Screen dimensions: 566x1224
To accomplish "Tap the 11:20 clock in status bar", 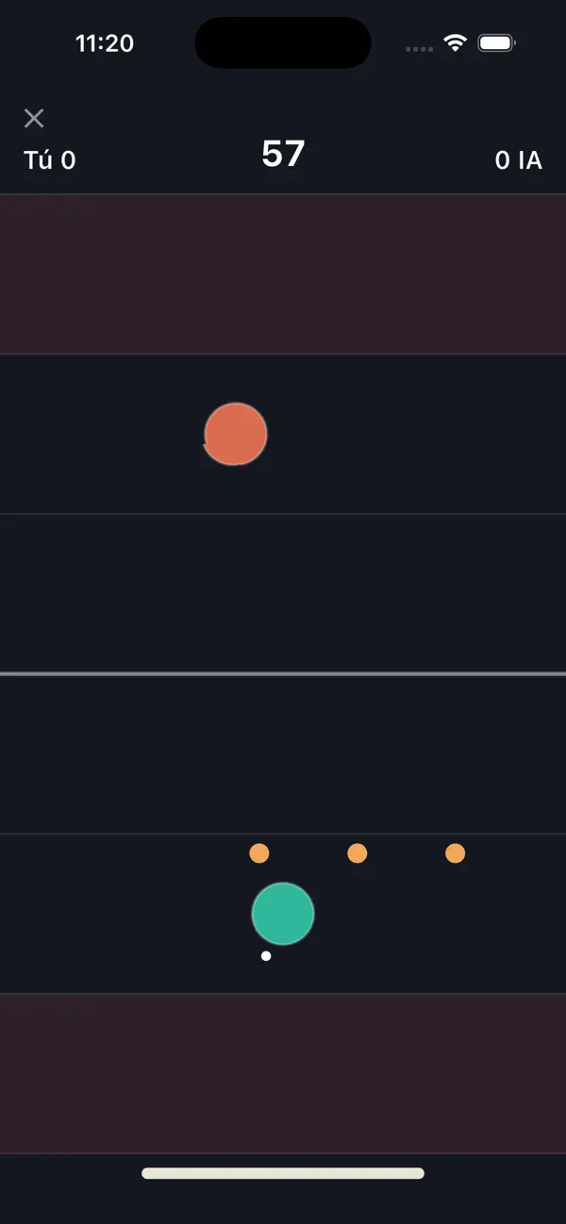I will point(104,43).
